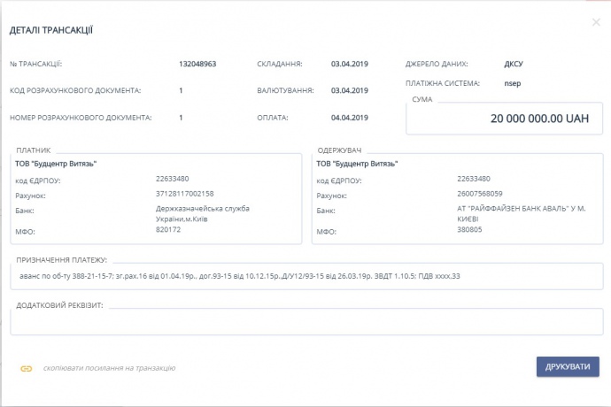Click the chain link icon
The image size is (611, 407).
click(27, 367)
